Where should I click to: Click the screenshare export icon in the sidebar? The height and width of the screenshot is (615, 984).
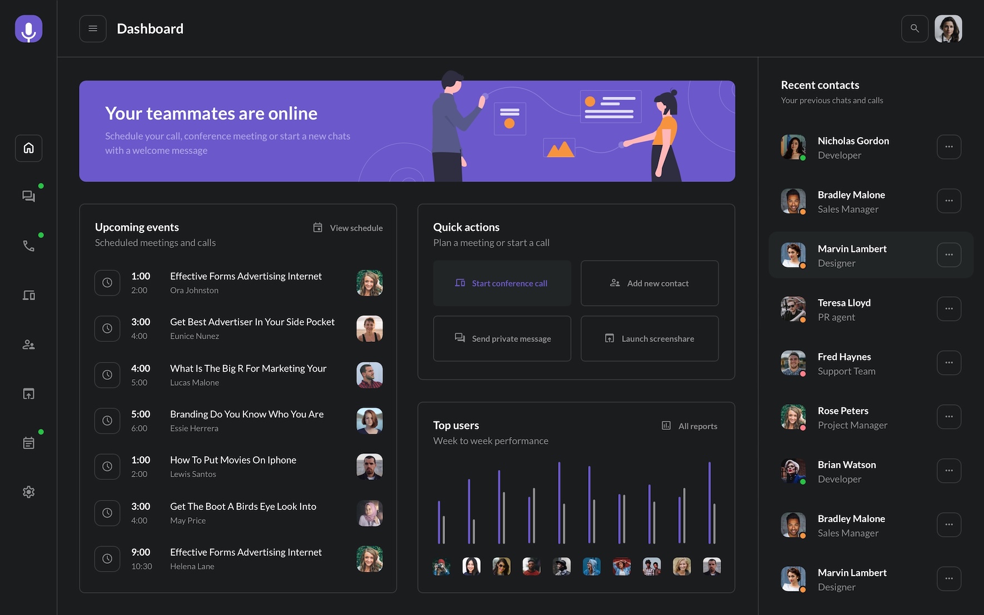coord(28,393)
